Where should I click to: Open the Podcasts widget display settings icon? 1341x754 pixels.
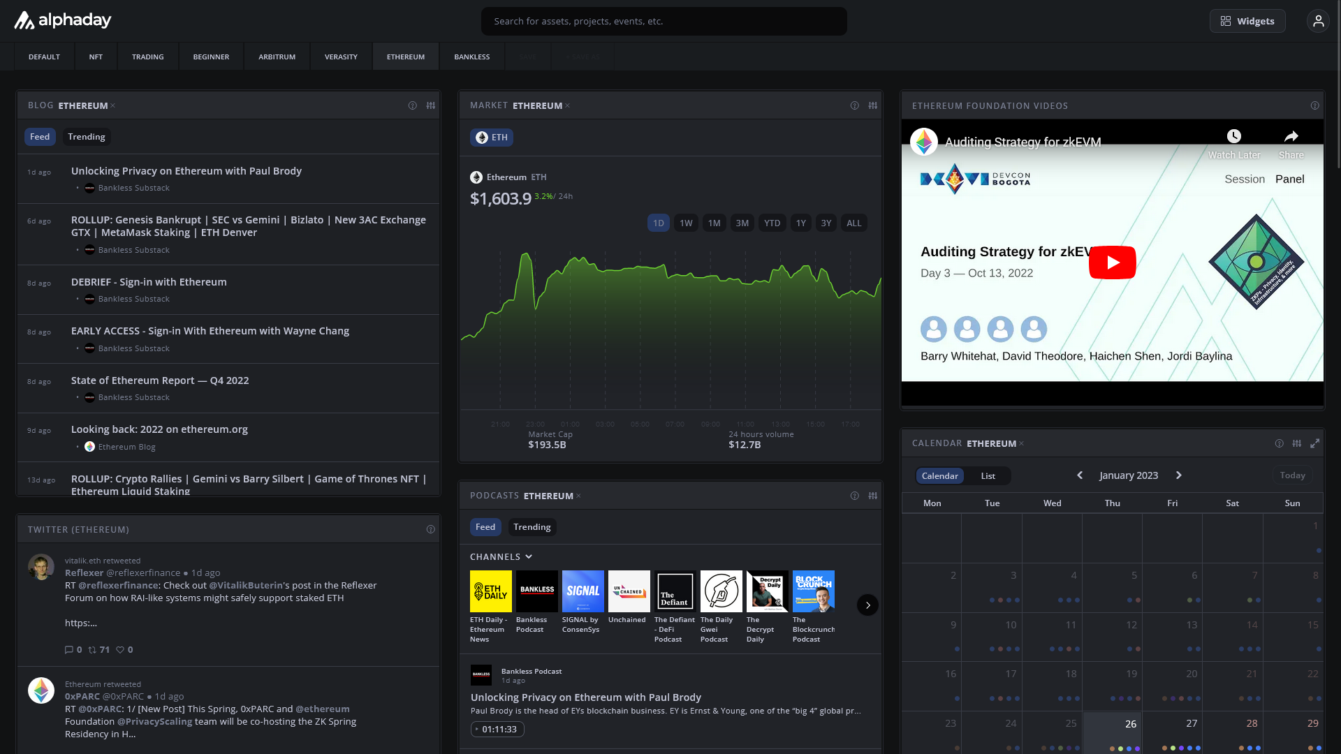tap(873, 496)
